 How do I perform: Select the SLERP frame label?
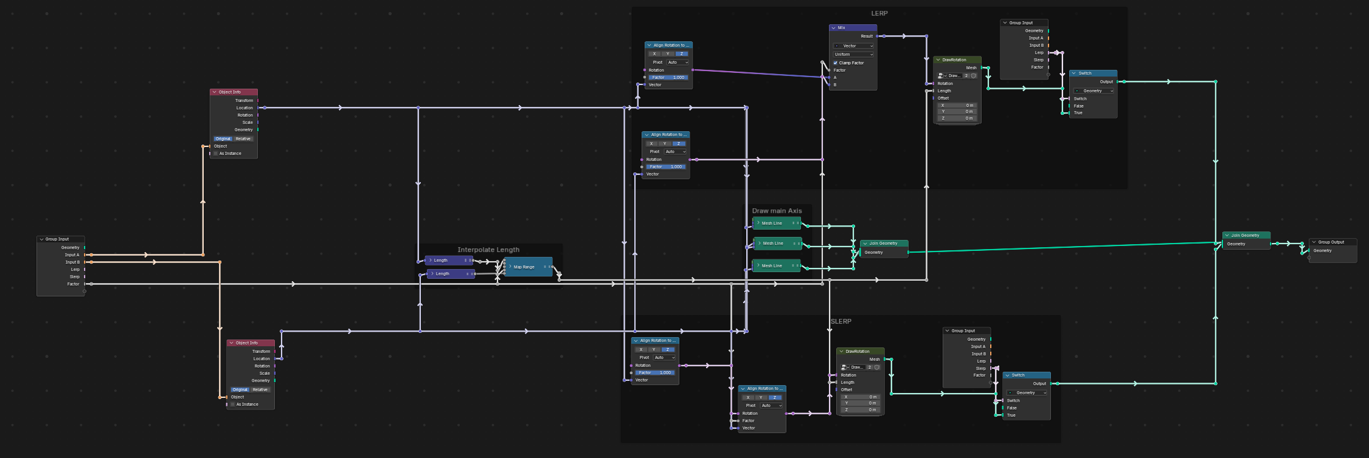point(841,321)
